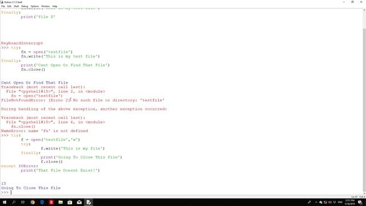The height and width of the screenshot is (206, 366).
Task: Restore down the Python Shell window
Action: coord(352,2)
